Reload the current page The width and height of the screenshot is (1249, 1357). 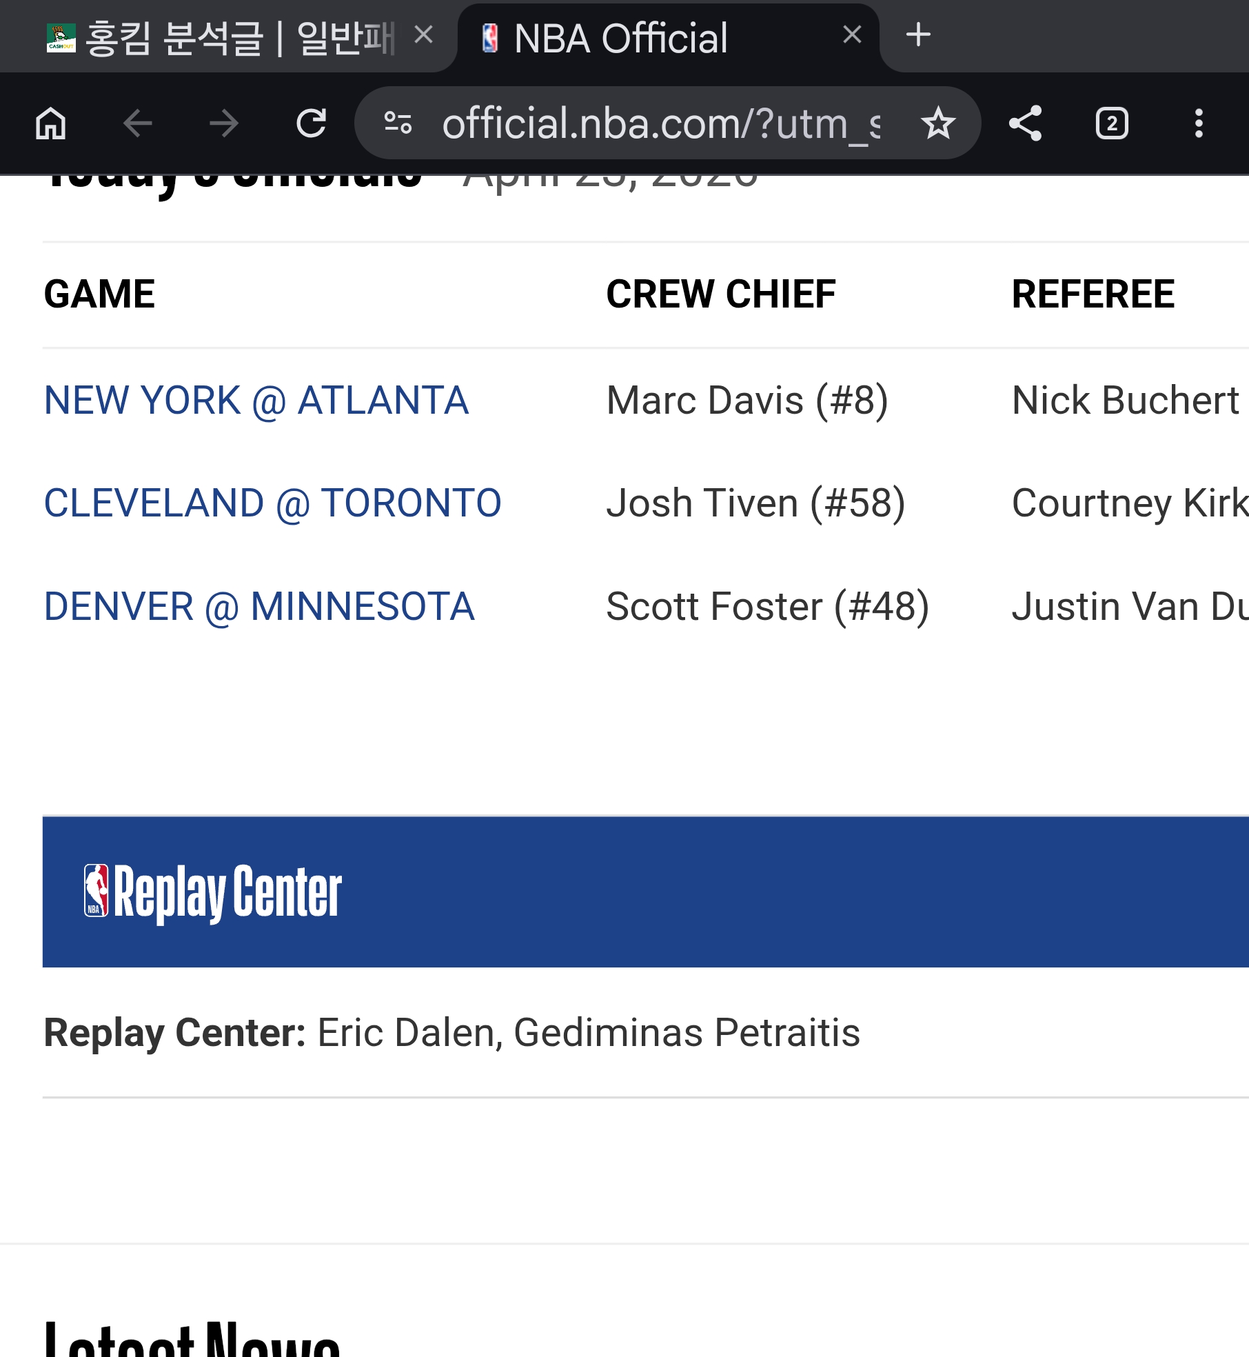pyautogui.click(x=311, y=123)
